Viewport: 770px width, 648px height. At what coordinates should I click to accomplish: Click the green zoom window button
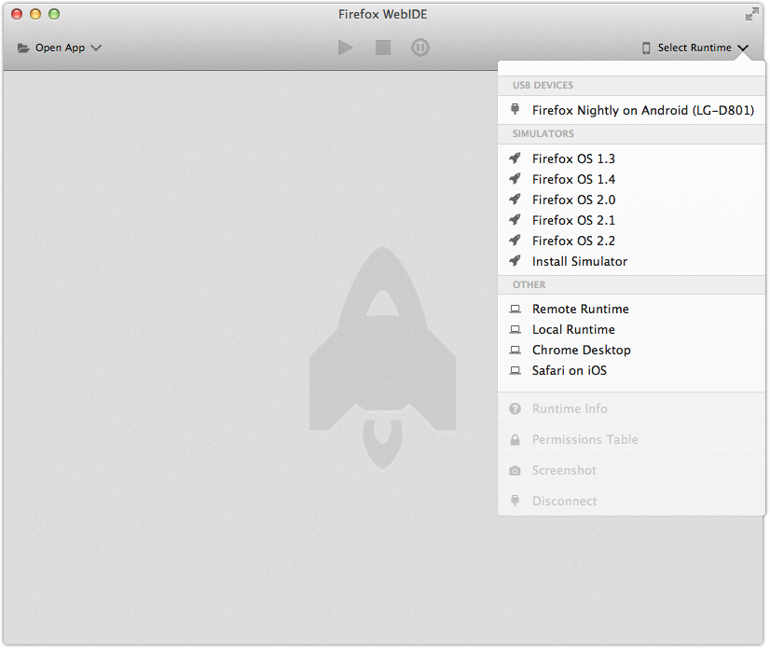(54, 14)
